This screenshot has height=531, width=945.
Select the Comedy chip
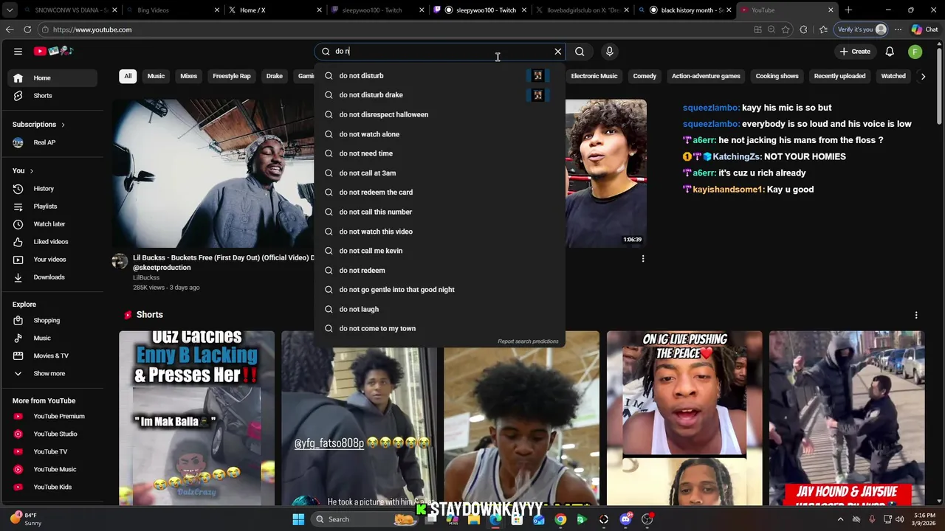pos(645,76)
